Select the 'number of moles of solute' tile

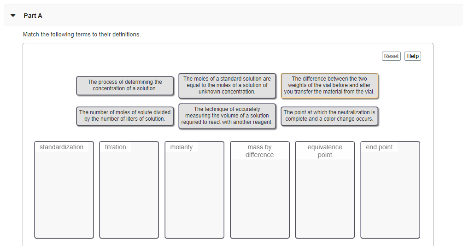click(125, 116)
